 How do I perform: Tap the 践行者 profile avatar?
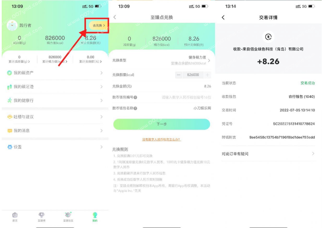(x=12, y=25)
